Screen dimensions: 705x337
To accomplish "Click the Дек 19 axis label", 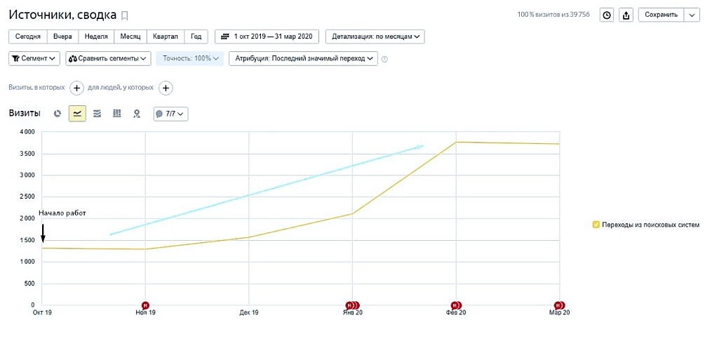I will (248, 312).
